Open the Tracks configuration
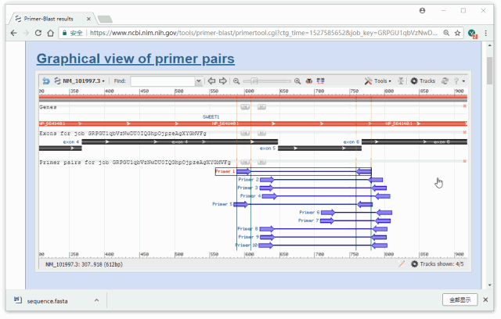Viewport: 501px width, 319px height. (x=423, y=81)
